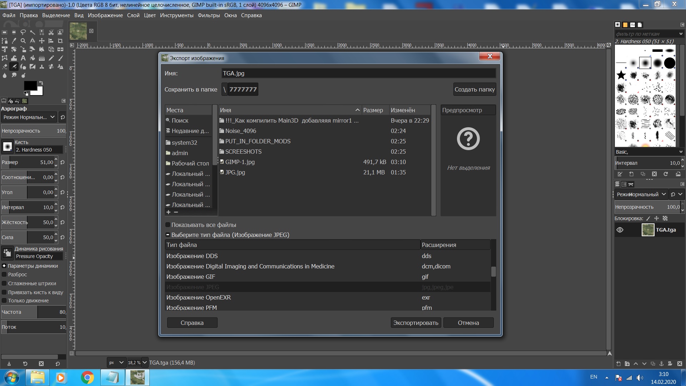Select the Zoom magnifier tool
This screenshot has width=686, height=386.
coord(23,41)
